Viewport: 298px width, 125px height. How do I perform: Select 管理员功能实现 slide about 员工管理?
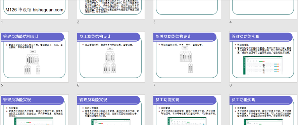(35, 110)
